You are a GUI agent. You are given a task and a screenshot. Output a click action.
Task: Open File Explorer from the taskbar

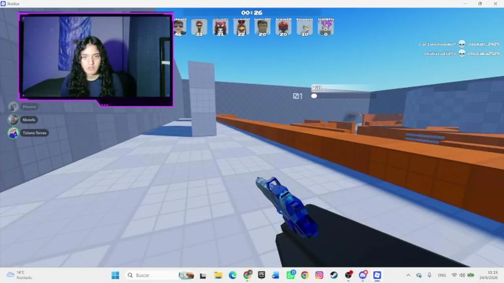click(218, 275)
